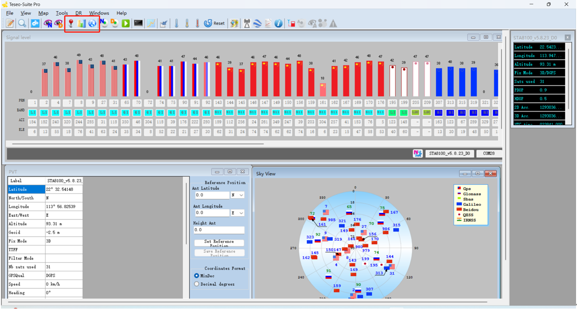This screenshot has height=310, width=577.
Task: Click the Height Ant input field
Action: coord(218,230)
